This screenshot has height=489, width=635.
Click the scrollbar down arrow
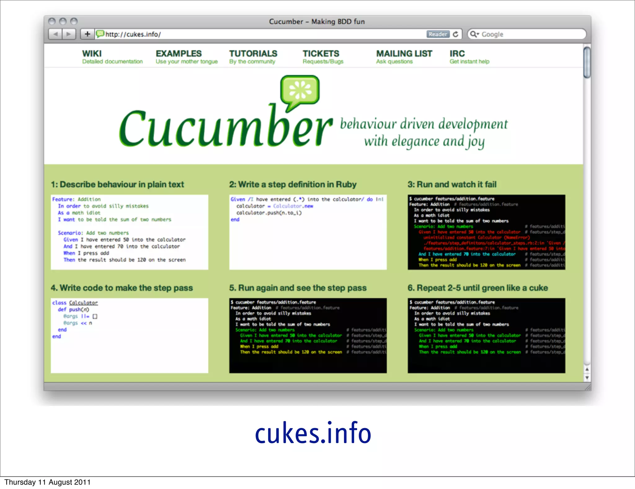pyautogui.click(x=587, y=378)
